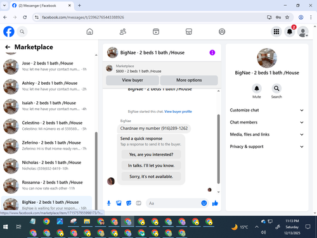
Task: Bookmark this page with the star icon
Action: pyautogui.click(x=287, y=17)
